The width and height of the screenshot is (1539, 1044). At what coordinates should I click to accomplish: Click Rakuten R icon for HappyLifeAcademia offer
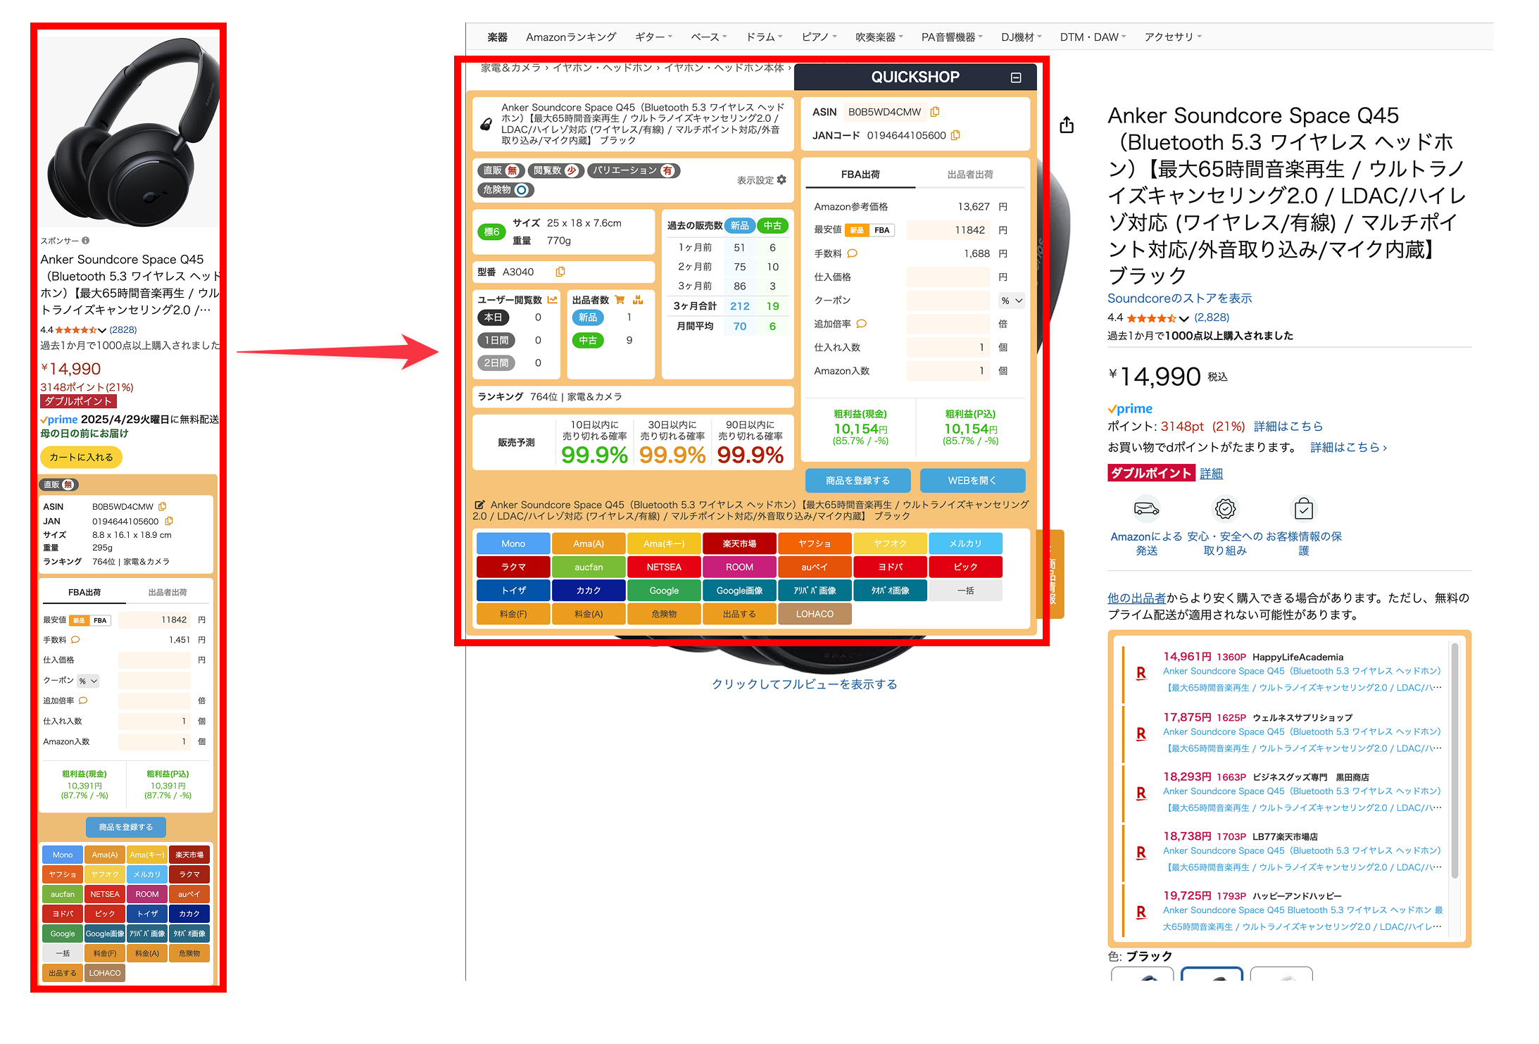[x=1141, y=673]
